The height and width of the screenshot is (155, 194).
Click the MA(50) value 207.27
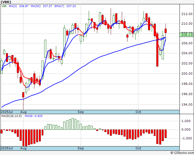pos(47,6)
